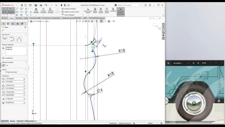
Task: Click the Comandos de pesquisa search field
Action: (x=128, y=5)
